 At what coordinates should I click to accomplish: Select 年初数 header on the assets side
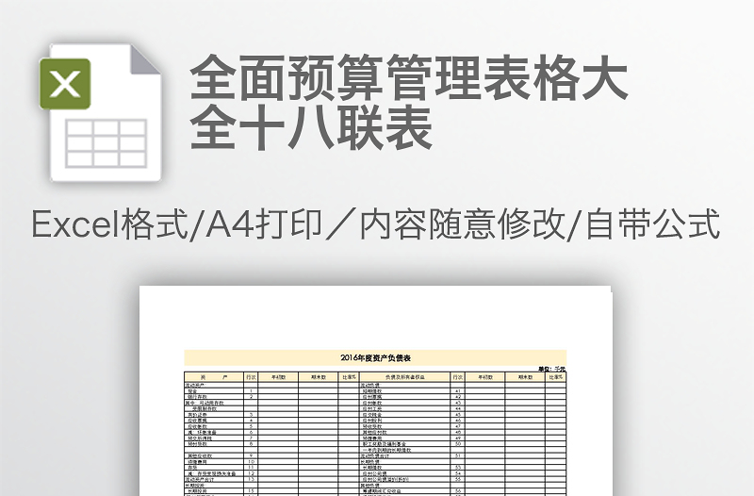(x=278, y=377)
